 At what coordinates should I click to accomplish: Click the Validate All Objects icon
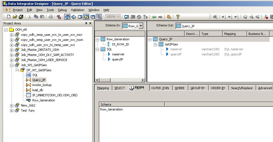click(x=133, y=17)
